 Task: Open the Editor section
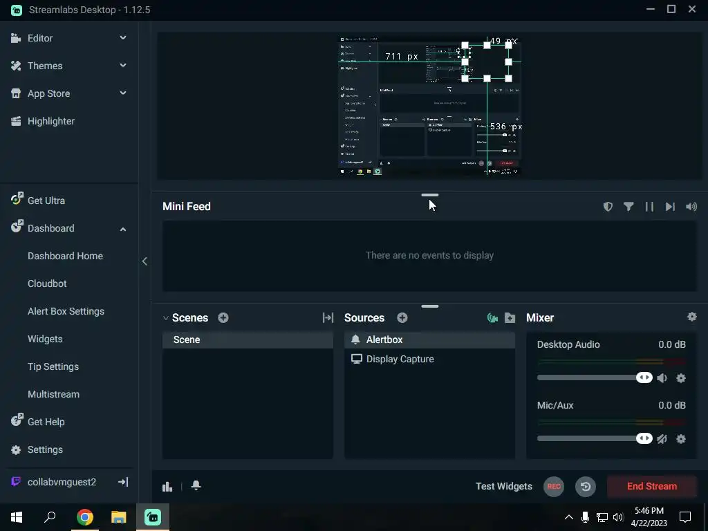point(39,38)
